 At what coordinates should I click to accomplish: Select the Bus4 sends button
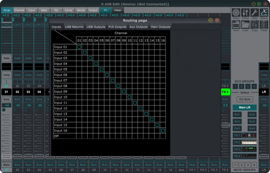(252, 121)
